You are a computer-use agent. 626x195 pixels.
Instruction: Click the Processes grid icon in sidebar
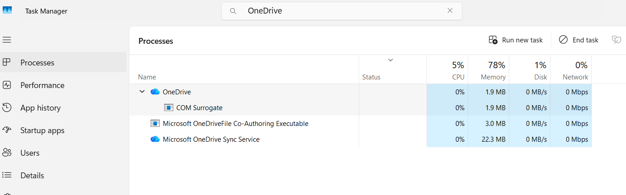pyautogui.click(x=7, y=62)
